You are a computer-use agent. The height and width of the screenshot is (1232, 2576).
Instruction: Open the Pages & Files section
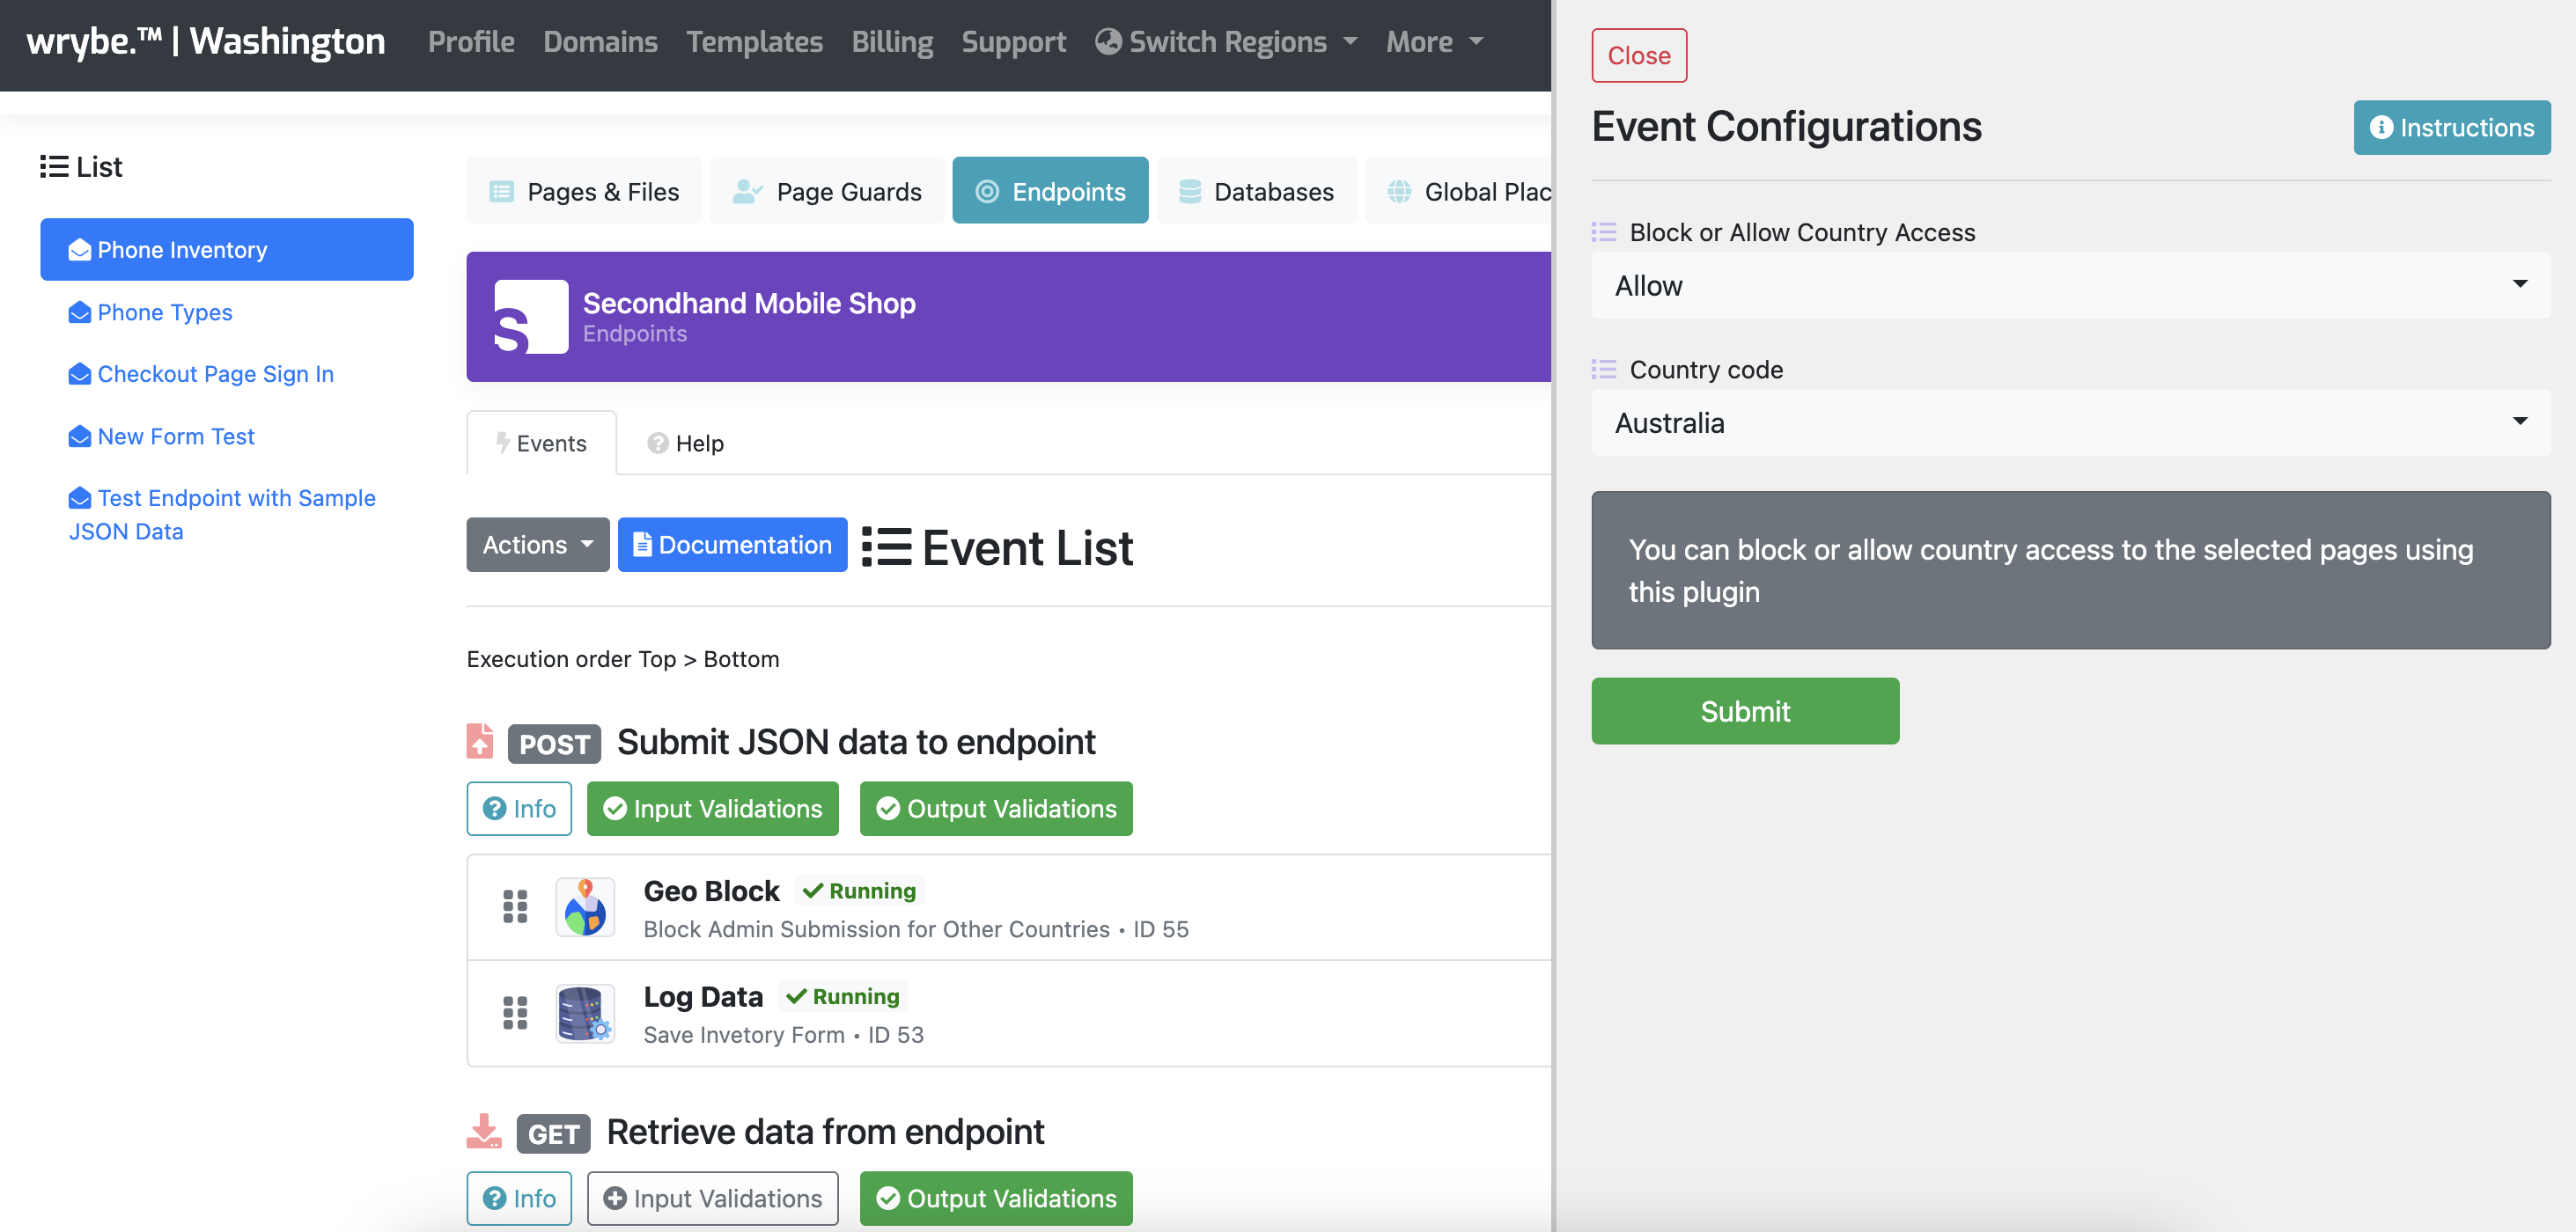pyautogui.click(x=584, y=191)
